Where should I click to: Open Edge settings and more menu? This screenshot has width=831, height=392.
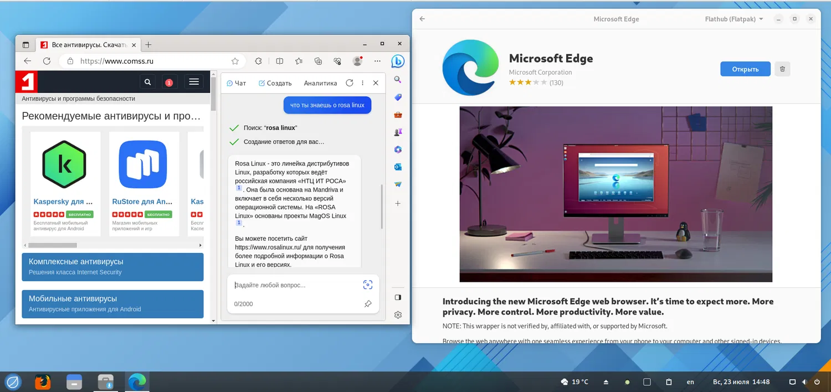click(378, 61)
